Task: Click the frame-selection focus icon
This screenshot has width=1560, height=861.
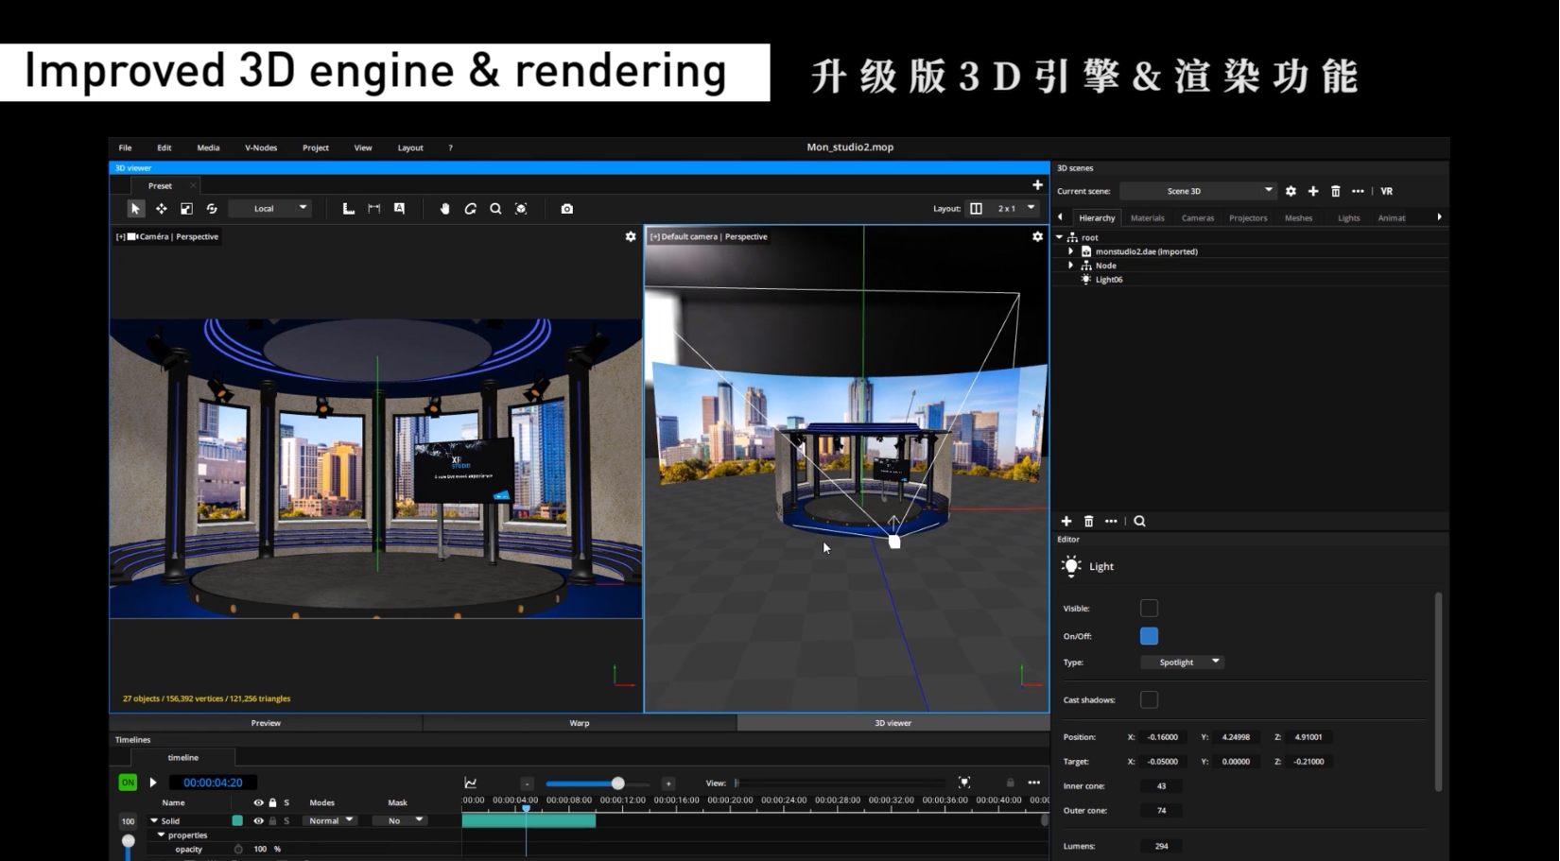Action: coord(521,209)
